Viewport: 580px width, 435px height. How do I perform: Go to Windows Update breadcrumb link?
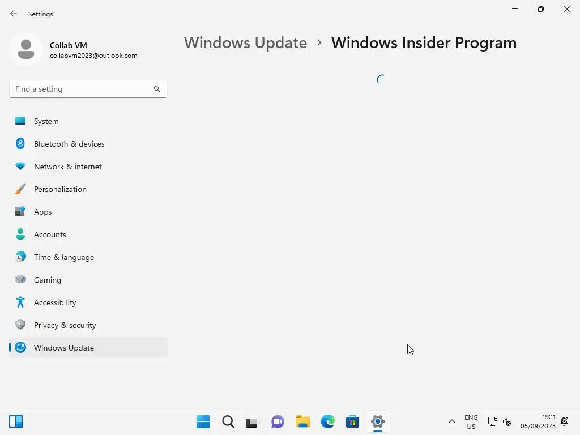pos(246,43)
